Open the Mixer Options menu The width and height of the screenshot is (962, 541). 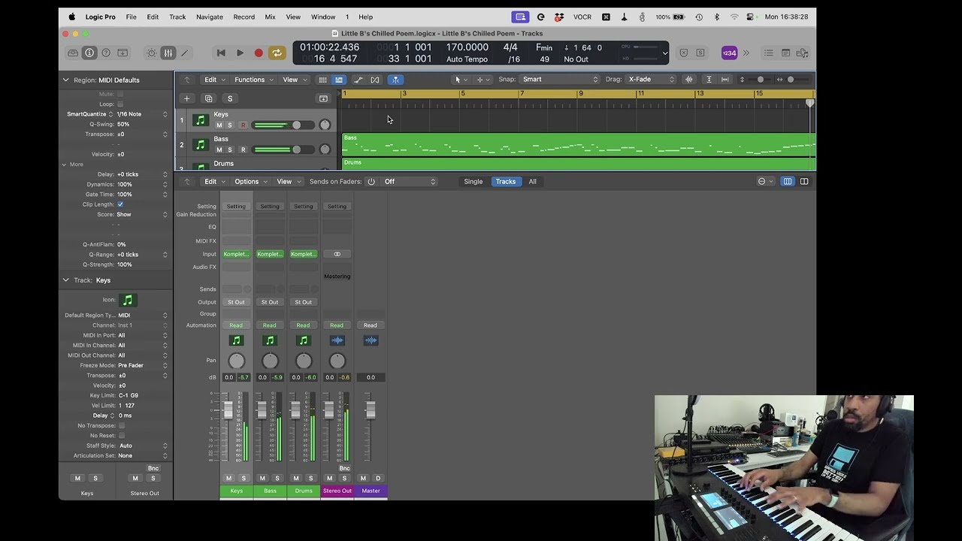pyautogui.click(x=250, y=181)
